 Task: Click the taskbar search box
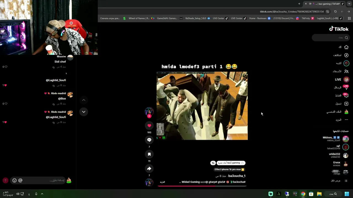tap(333, 194)
